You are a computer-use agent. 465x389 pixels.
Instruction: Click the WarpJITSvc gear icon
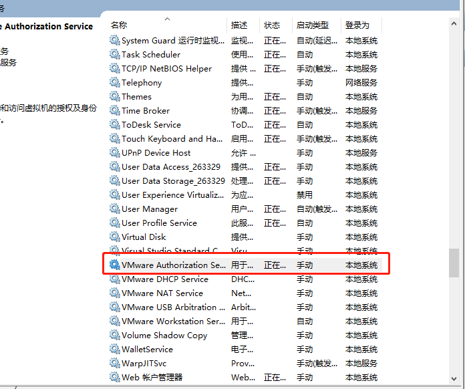coord(114,363)
